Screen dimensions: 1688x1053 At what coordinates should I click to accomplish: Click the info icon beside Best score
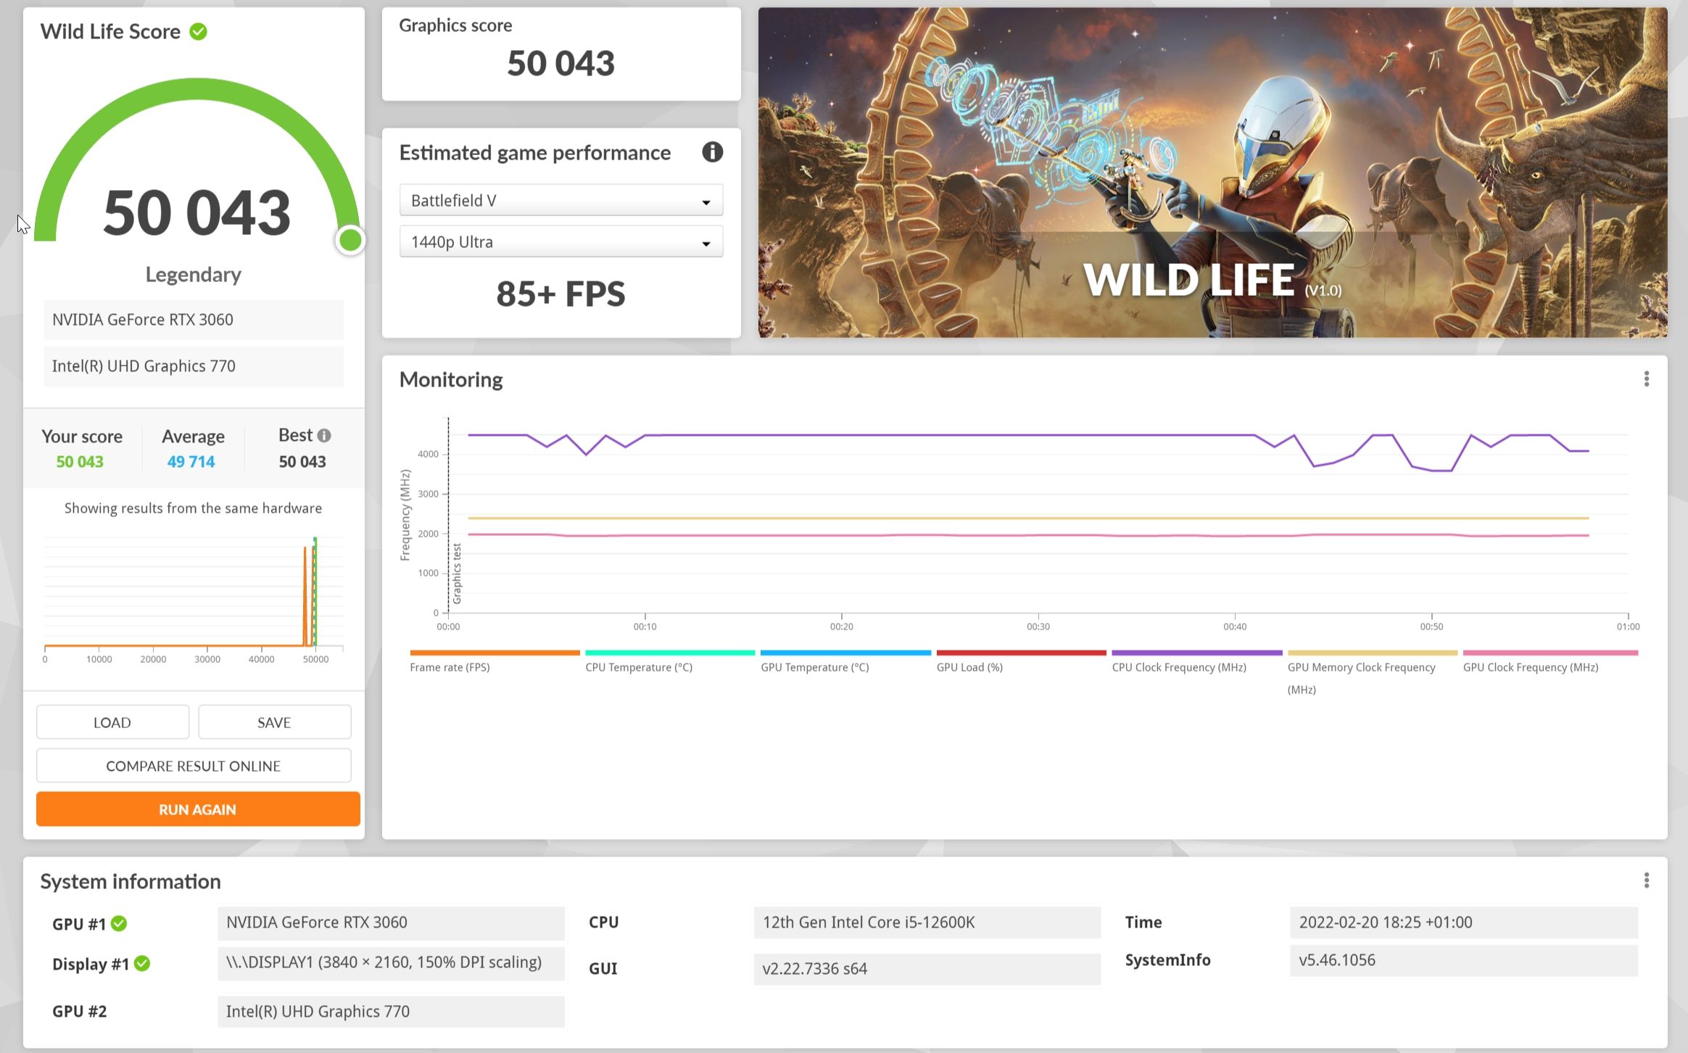(324, 436)
